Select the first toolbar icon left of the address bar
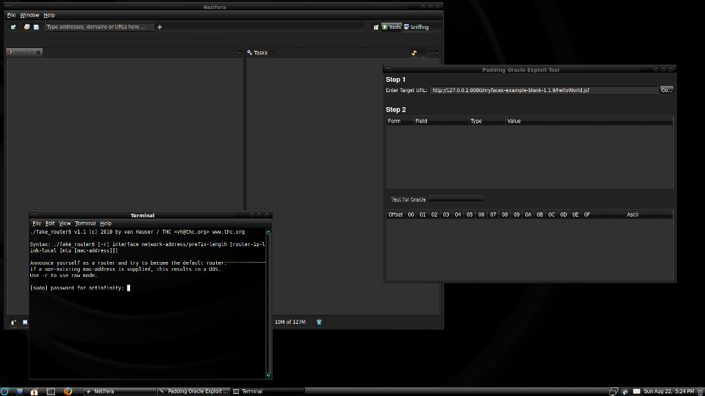 point(12,27)
